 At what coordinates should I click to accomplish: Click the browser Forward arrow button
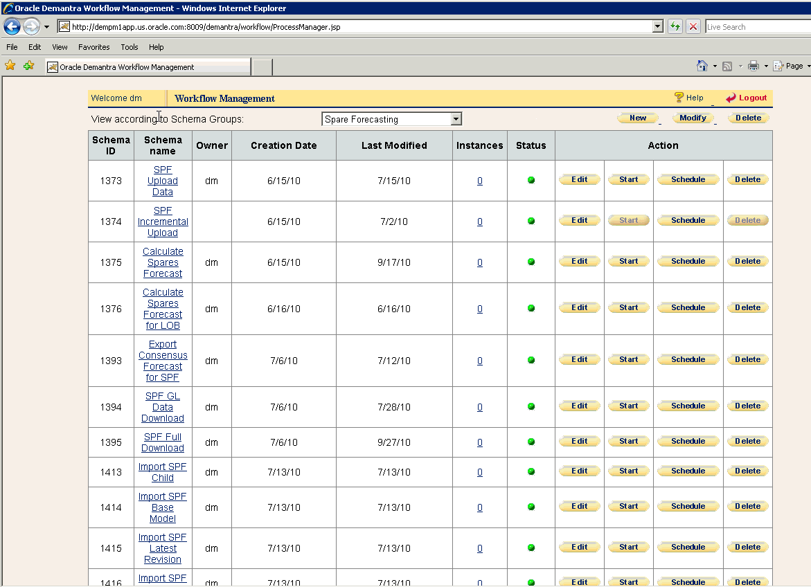point(32,26)
